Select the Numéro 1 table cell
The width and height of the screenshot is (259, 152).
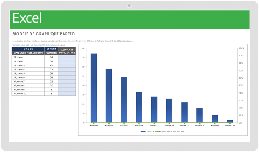28,57
